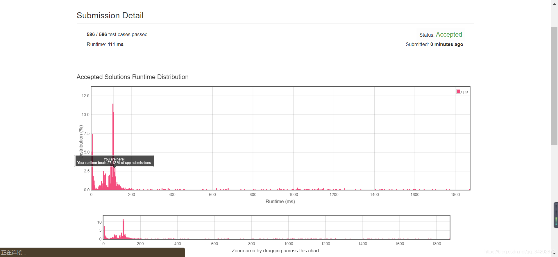Click the 1800 tick label on small zoom chart
This screenshot has height=257, width=558.
click(x=437, y=244)
